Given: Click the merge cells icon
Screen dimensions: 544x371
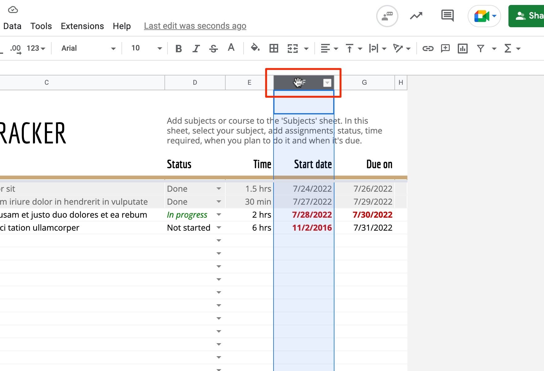Looking at the screenshot, I should (293, 49).
